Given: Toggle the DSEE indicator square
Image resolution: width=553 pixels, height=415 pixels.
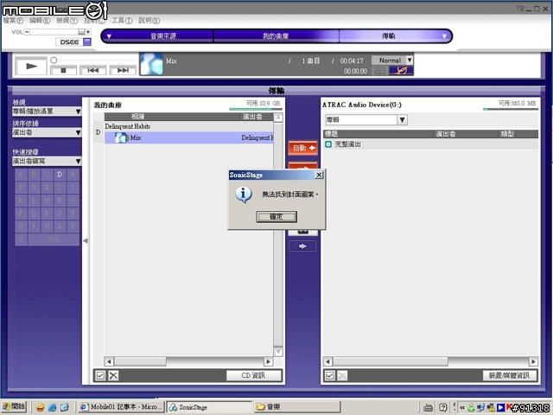Looking at the screenshot, I should pos(87,42).
